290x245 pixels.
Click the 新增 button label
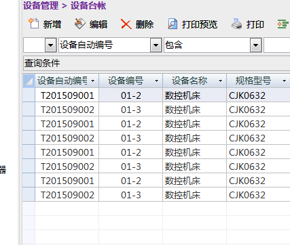[52, 24]
